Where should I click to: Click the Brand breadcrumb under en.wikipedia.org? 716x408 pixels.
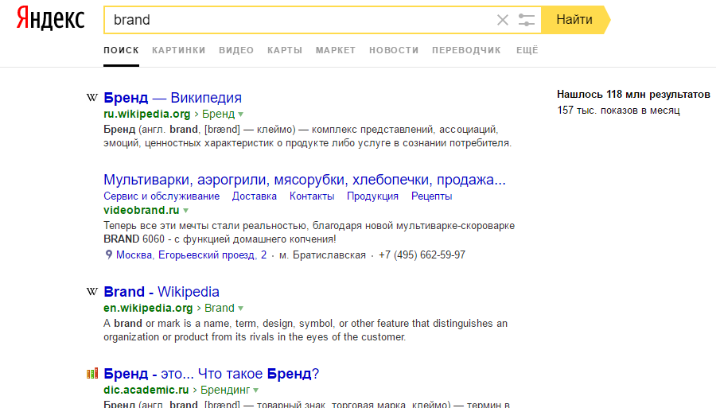[x=220, y=308]
